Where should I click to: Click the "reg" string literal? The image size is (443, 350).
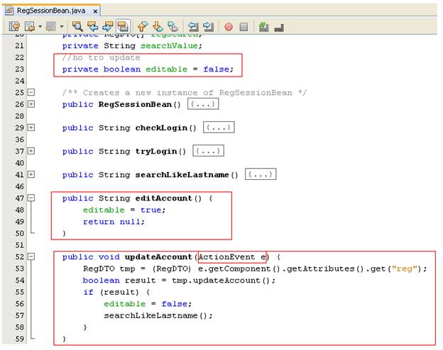point(405,269)
